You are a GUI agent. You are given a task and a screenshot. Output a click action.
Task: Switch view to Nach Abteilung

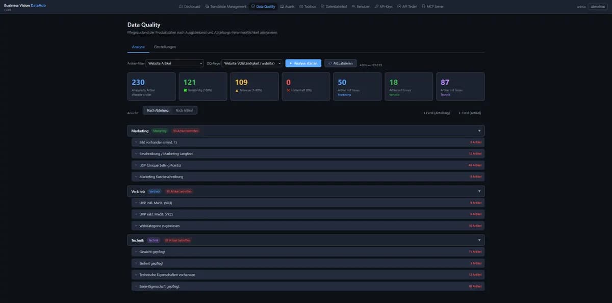(158, 110)
